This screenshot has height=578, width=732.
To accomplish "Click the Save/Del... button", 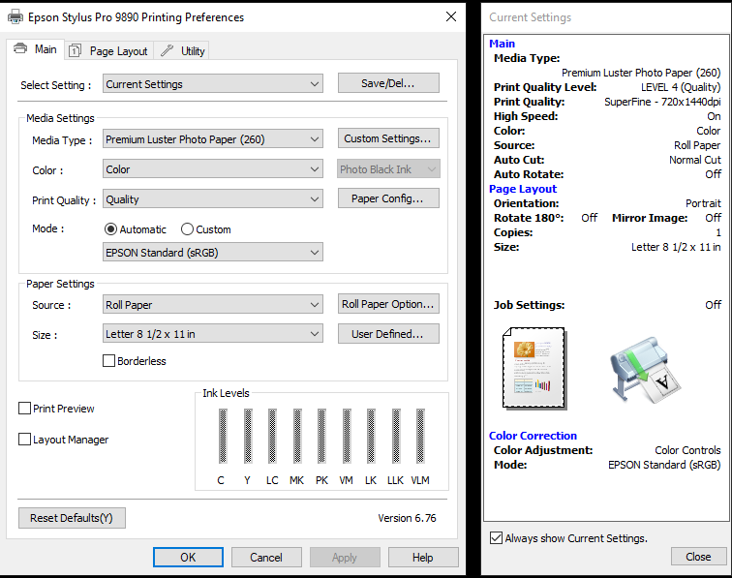I will click(388, 83).
